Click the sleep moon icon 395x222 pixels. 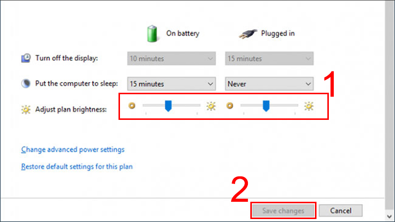click(x=26, y=84)
